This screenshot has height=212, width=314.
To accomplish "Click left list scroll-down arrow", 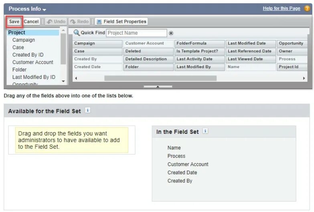I will (63, 81).
